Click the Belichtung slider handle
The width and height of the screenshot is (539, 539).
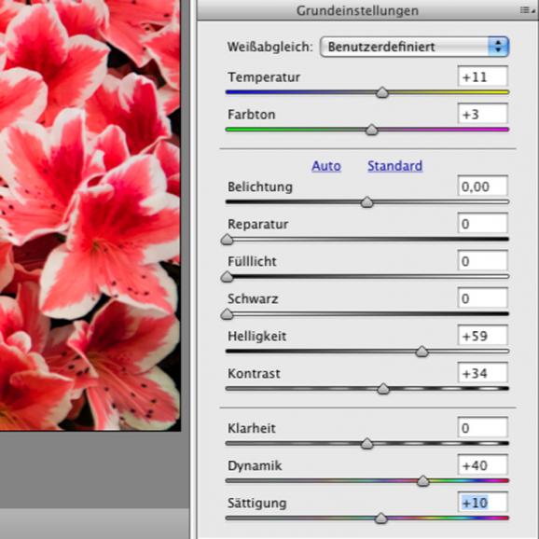pos(366,201)
